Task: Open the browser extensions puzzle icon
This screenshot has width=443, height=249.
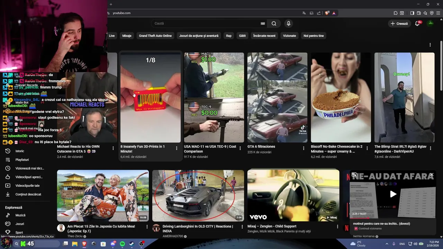Action: click(x=396, y=13)
